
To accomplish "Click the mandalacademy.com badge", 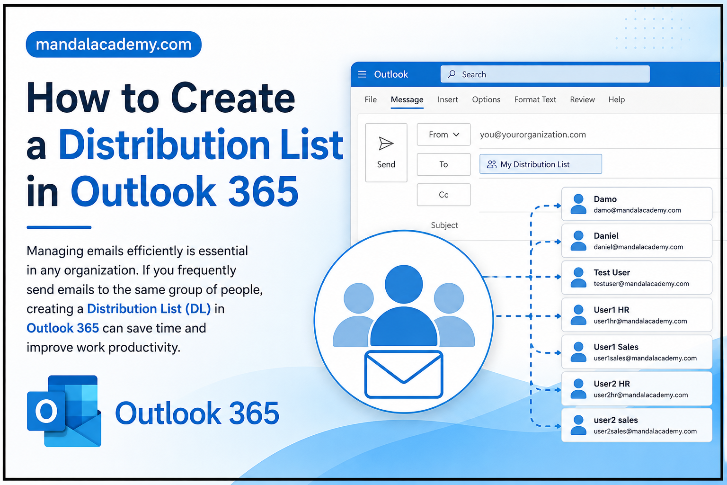I will pos(114,45).
